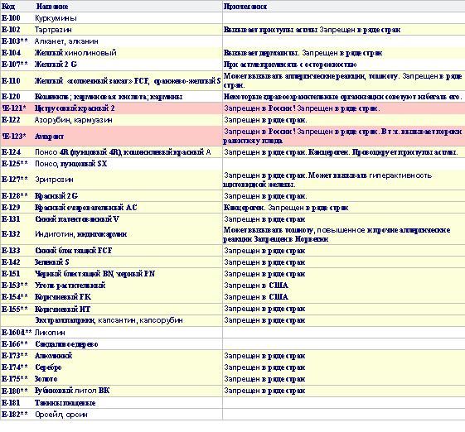Click the E-107** code cell
The height and width of the screenshot is (432, 465).
(15, 65)
